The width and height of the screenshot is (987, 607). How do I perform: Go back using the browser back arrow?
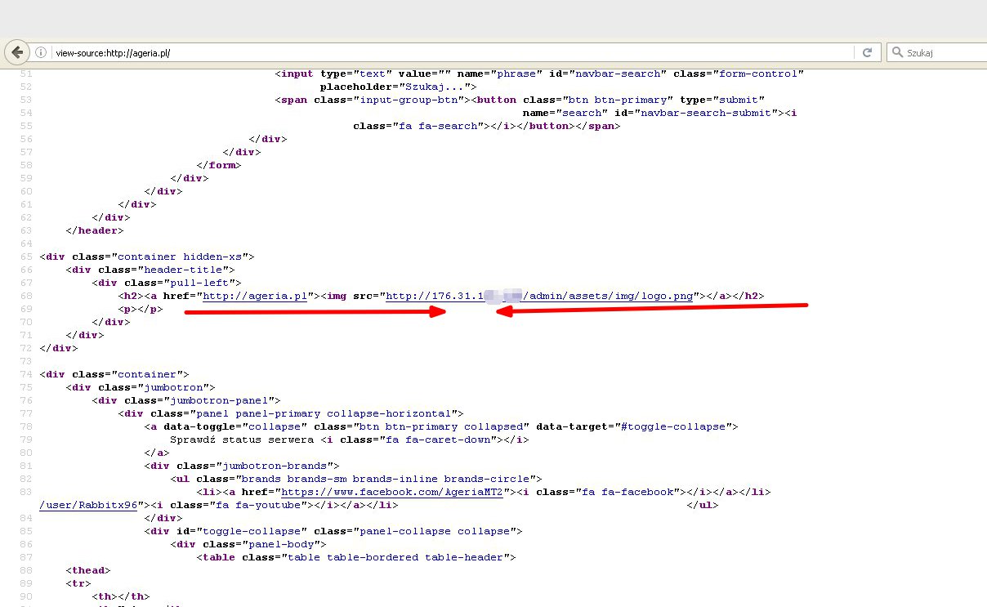click(16, 52)
